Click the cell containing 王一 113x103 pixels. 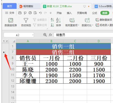click(28, 63)
